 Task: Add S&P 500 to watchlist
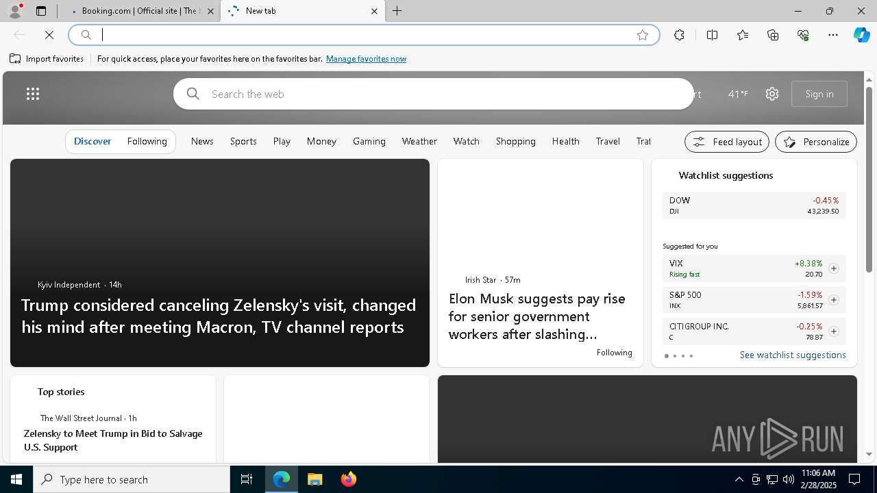tap(834, 300)
